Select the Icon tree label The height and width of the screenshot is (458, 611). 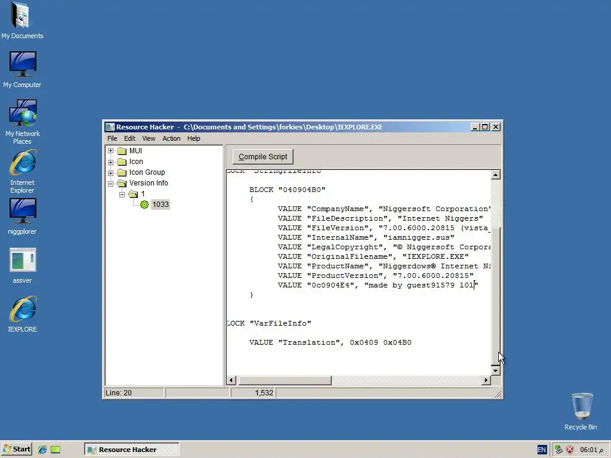[x=136, y=162]
